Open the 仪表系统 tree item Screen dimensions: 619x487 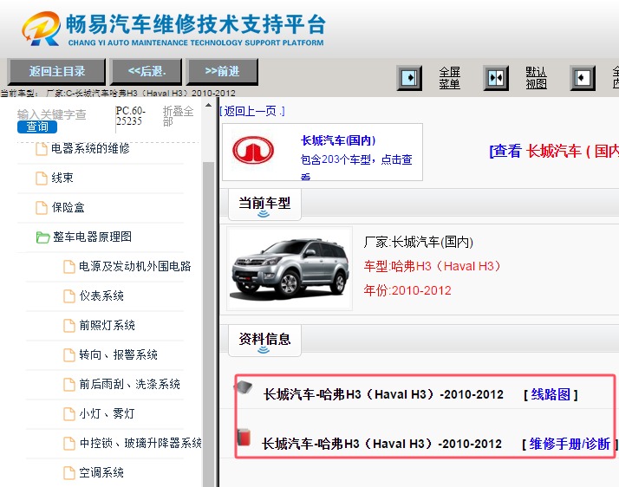[101, 296]
